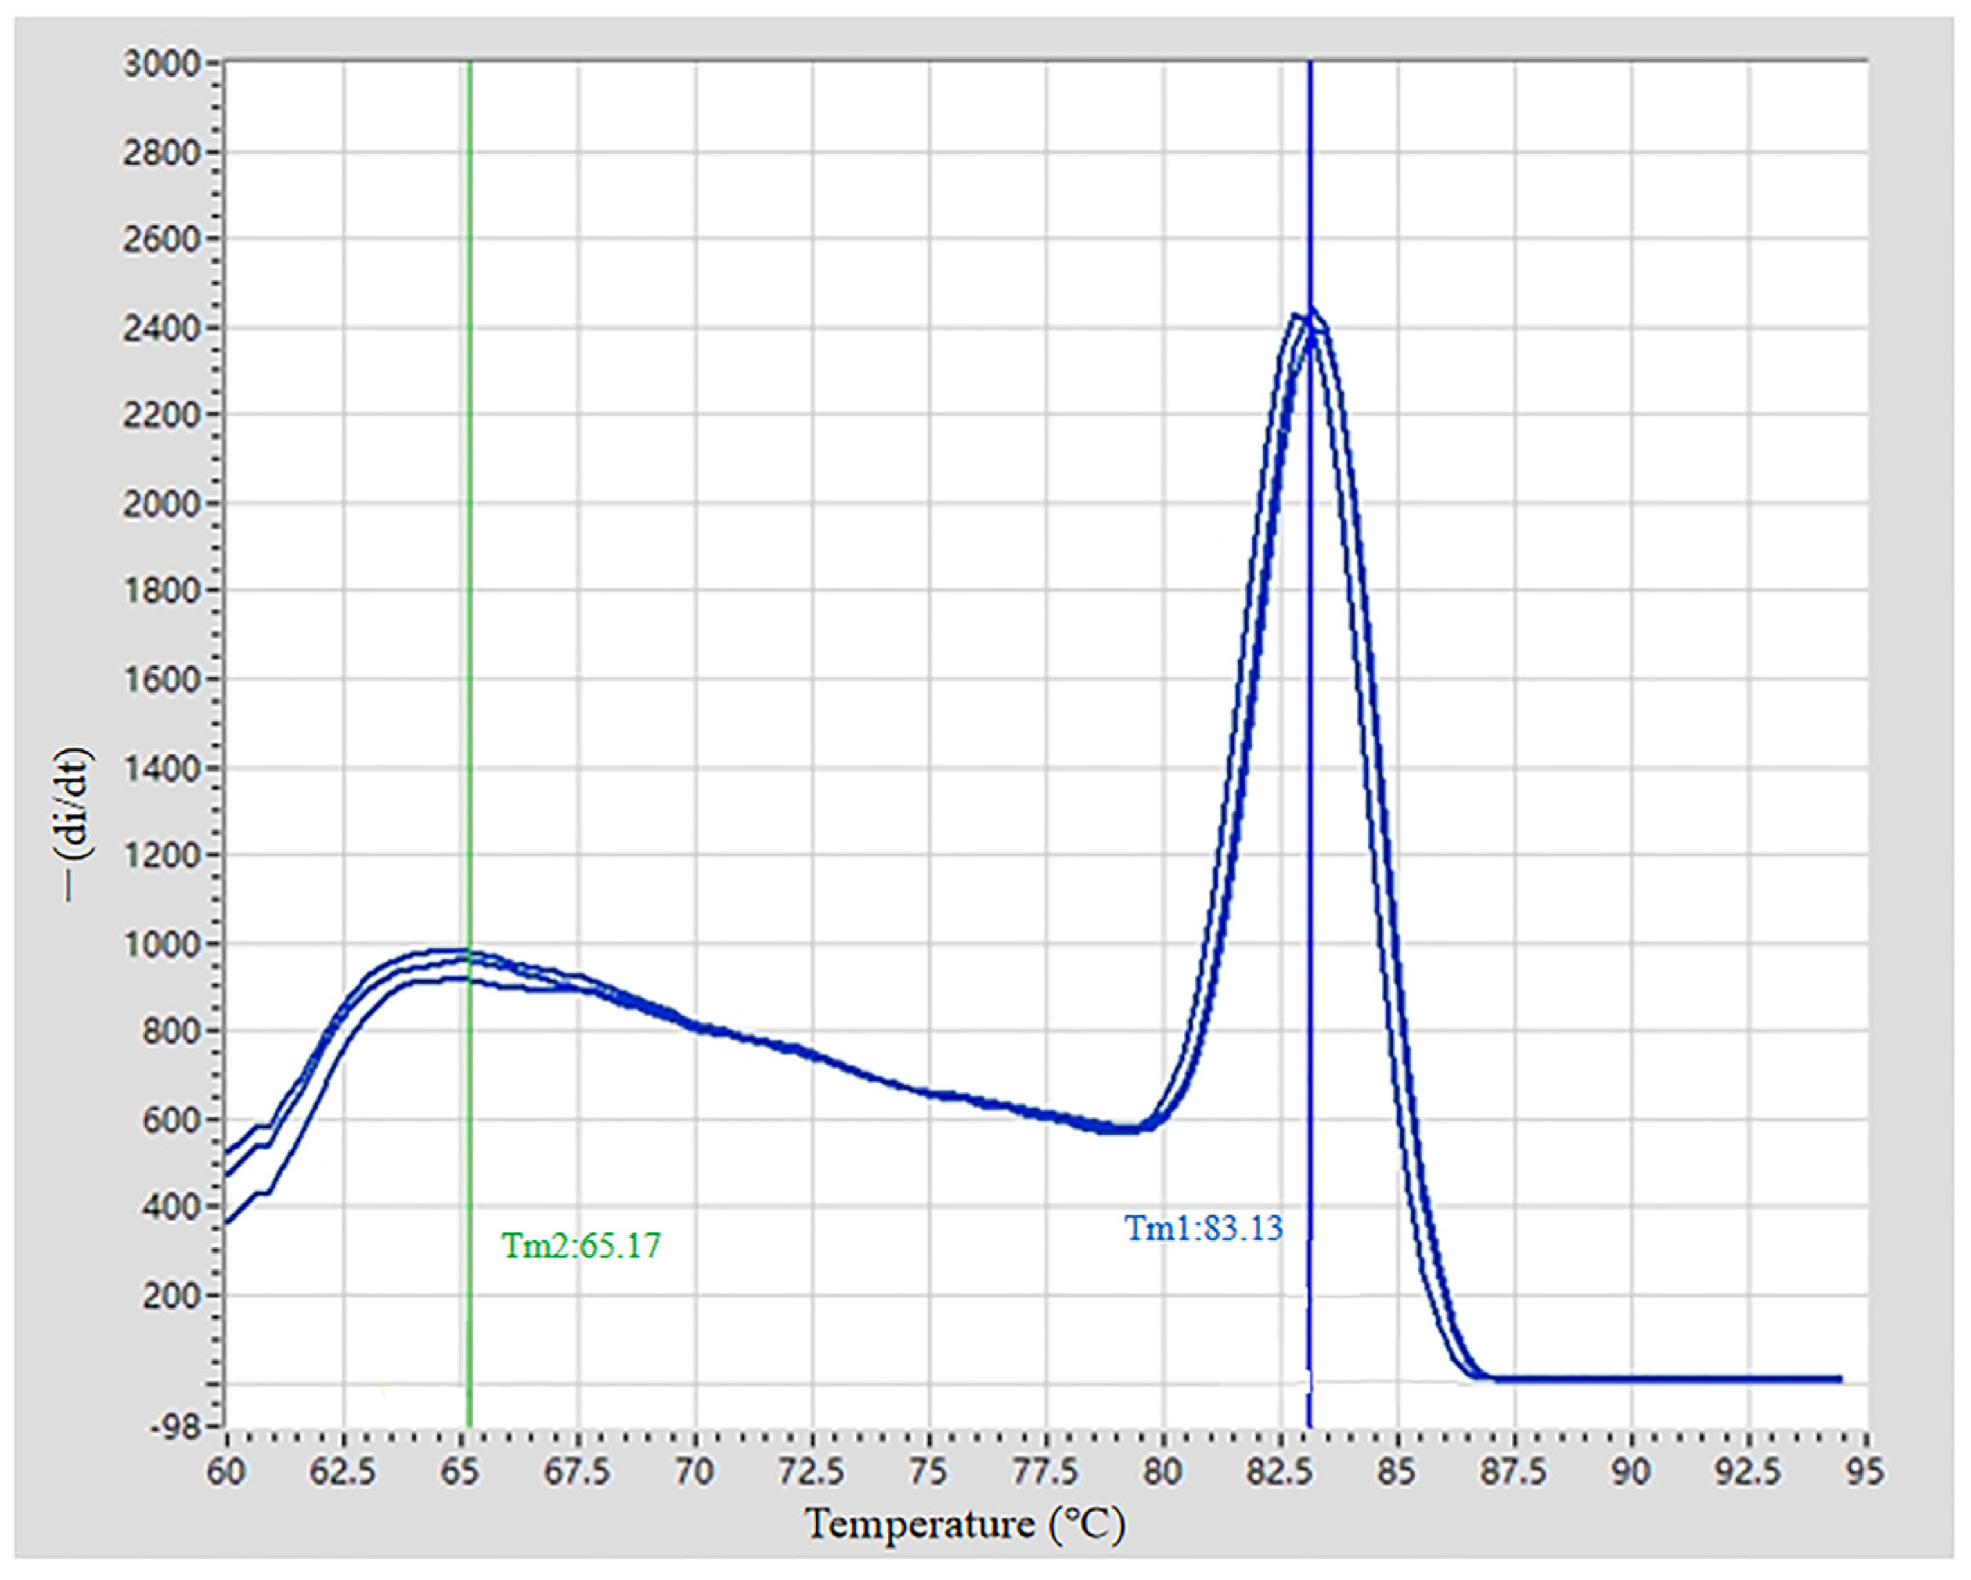The width and height of the screenshot is (1971, 1580).
Task: Click the Temperature (°C) axis title
Action: coord(965,1524)
